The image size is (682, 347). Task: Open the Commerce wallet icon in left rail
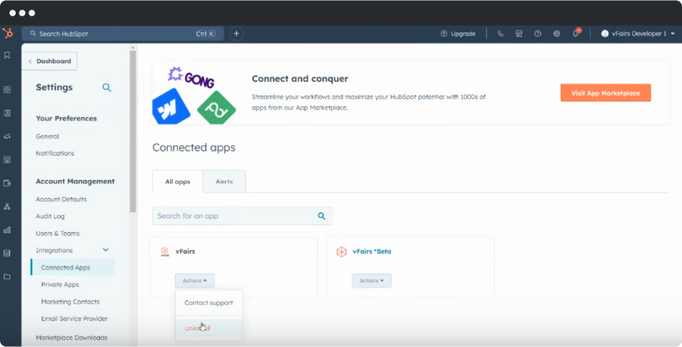click(x=7, y=183)
